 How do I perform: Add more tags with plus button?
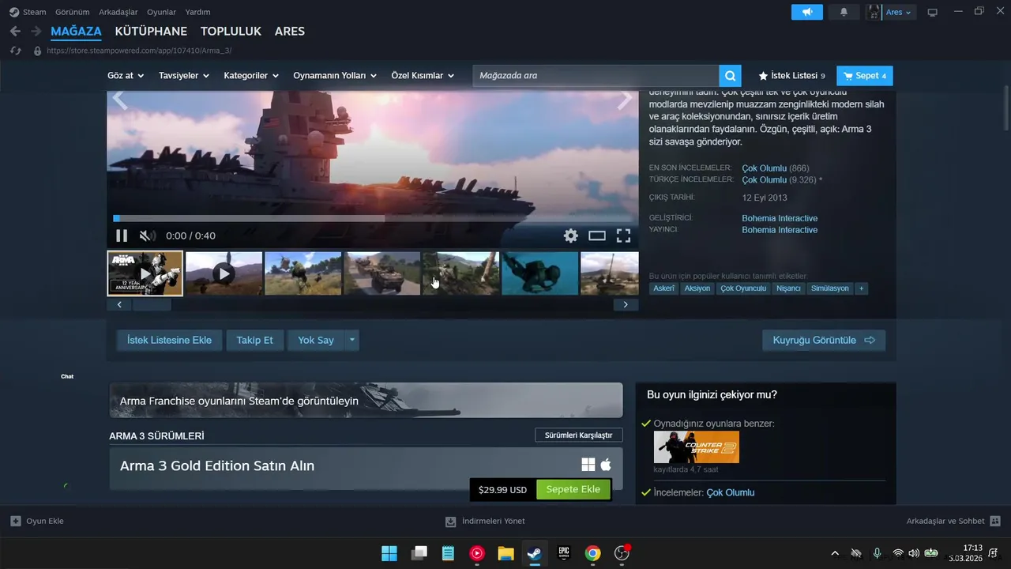coord(862,288)
